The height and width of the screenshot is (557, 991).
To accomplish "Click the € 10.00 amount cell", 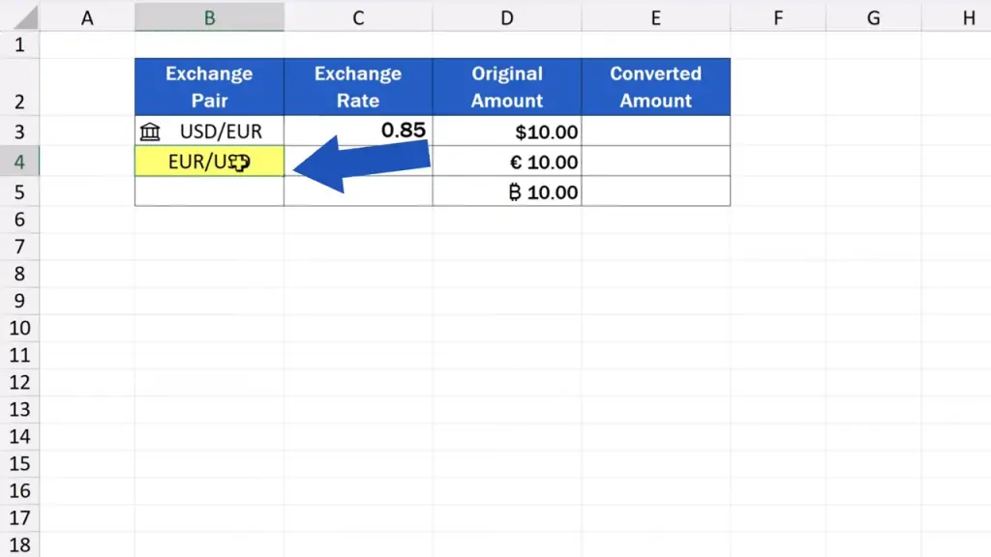I will tap(507, 162).
